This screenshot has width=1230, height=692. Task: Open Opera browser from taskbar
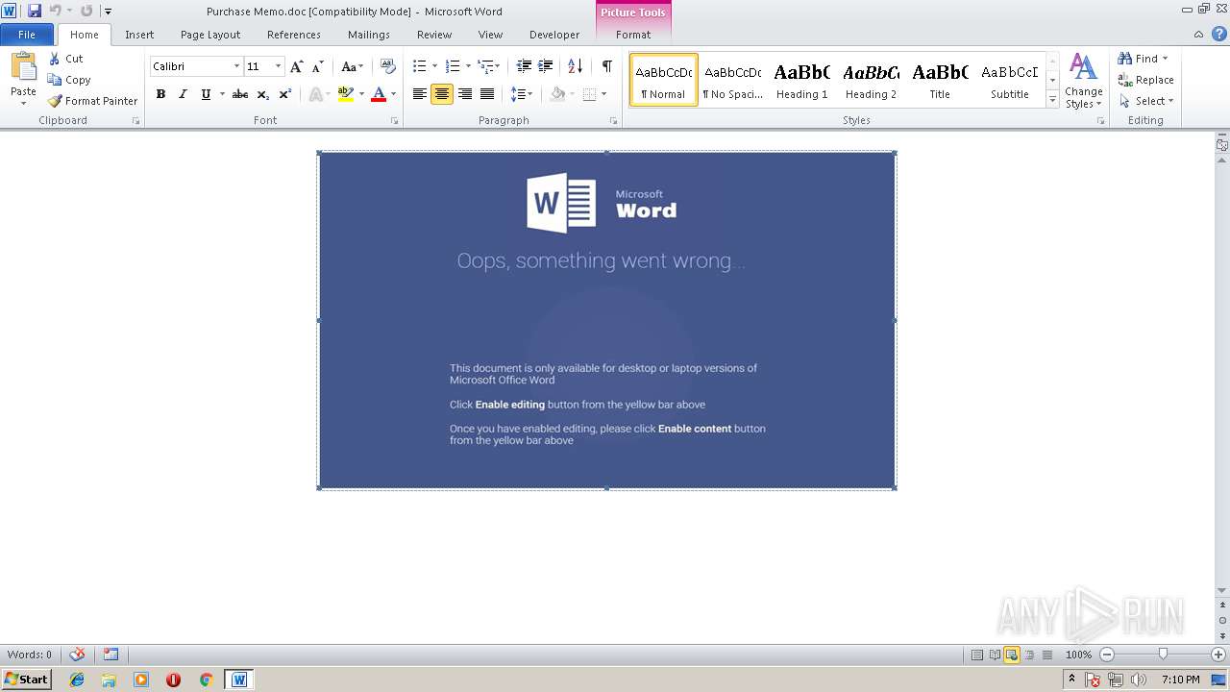tap(173, 680)
